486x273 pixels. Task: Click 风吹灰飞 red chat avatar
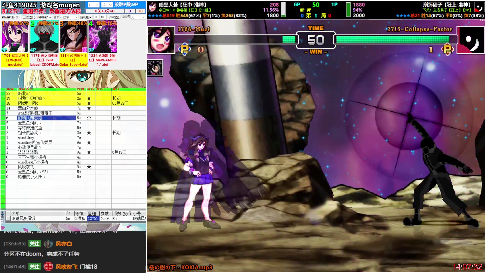tap(48, 266)
